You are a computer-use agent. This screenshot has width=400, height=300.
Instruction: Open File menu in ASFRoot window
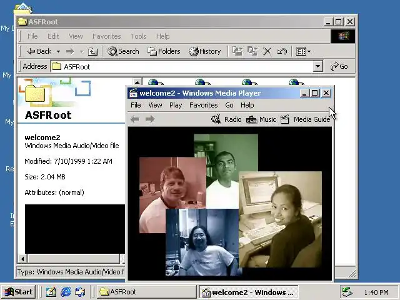point(32,36)
